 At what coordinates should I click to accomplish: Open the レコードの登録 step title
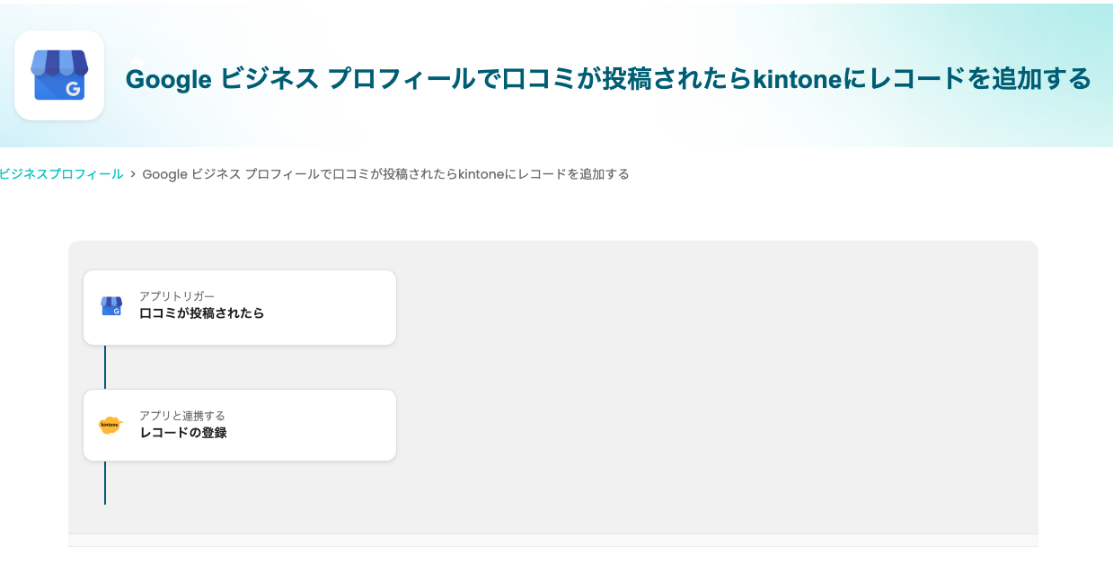tap(182, 433)
